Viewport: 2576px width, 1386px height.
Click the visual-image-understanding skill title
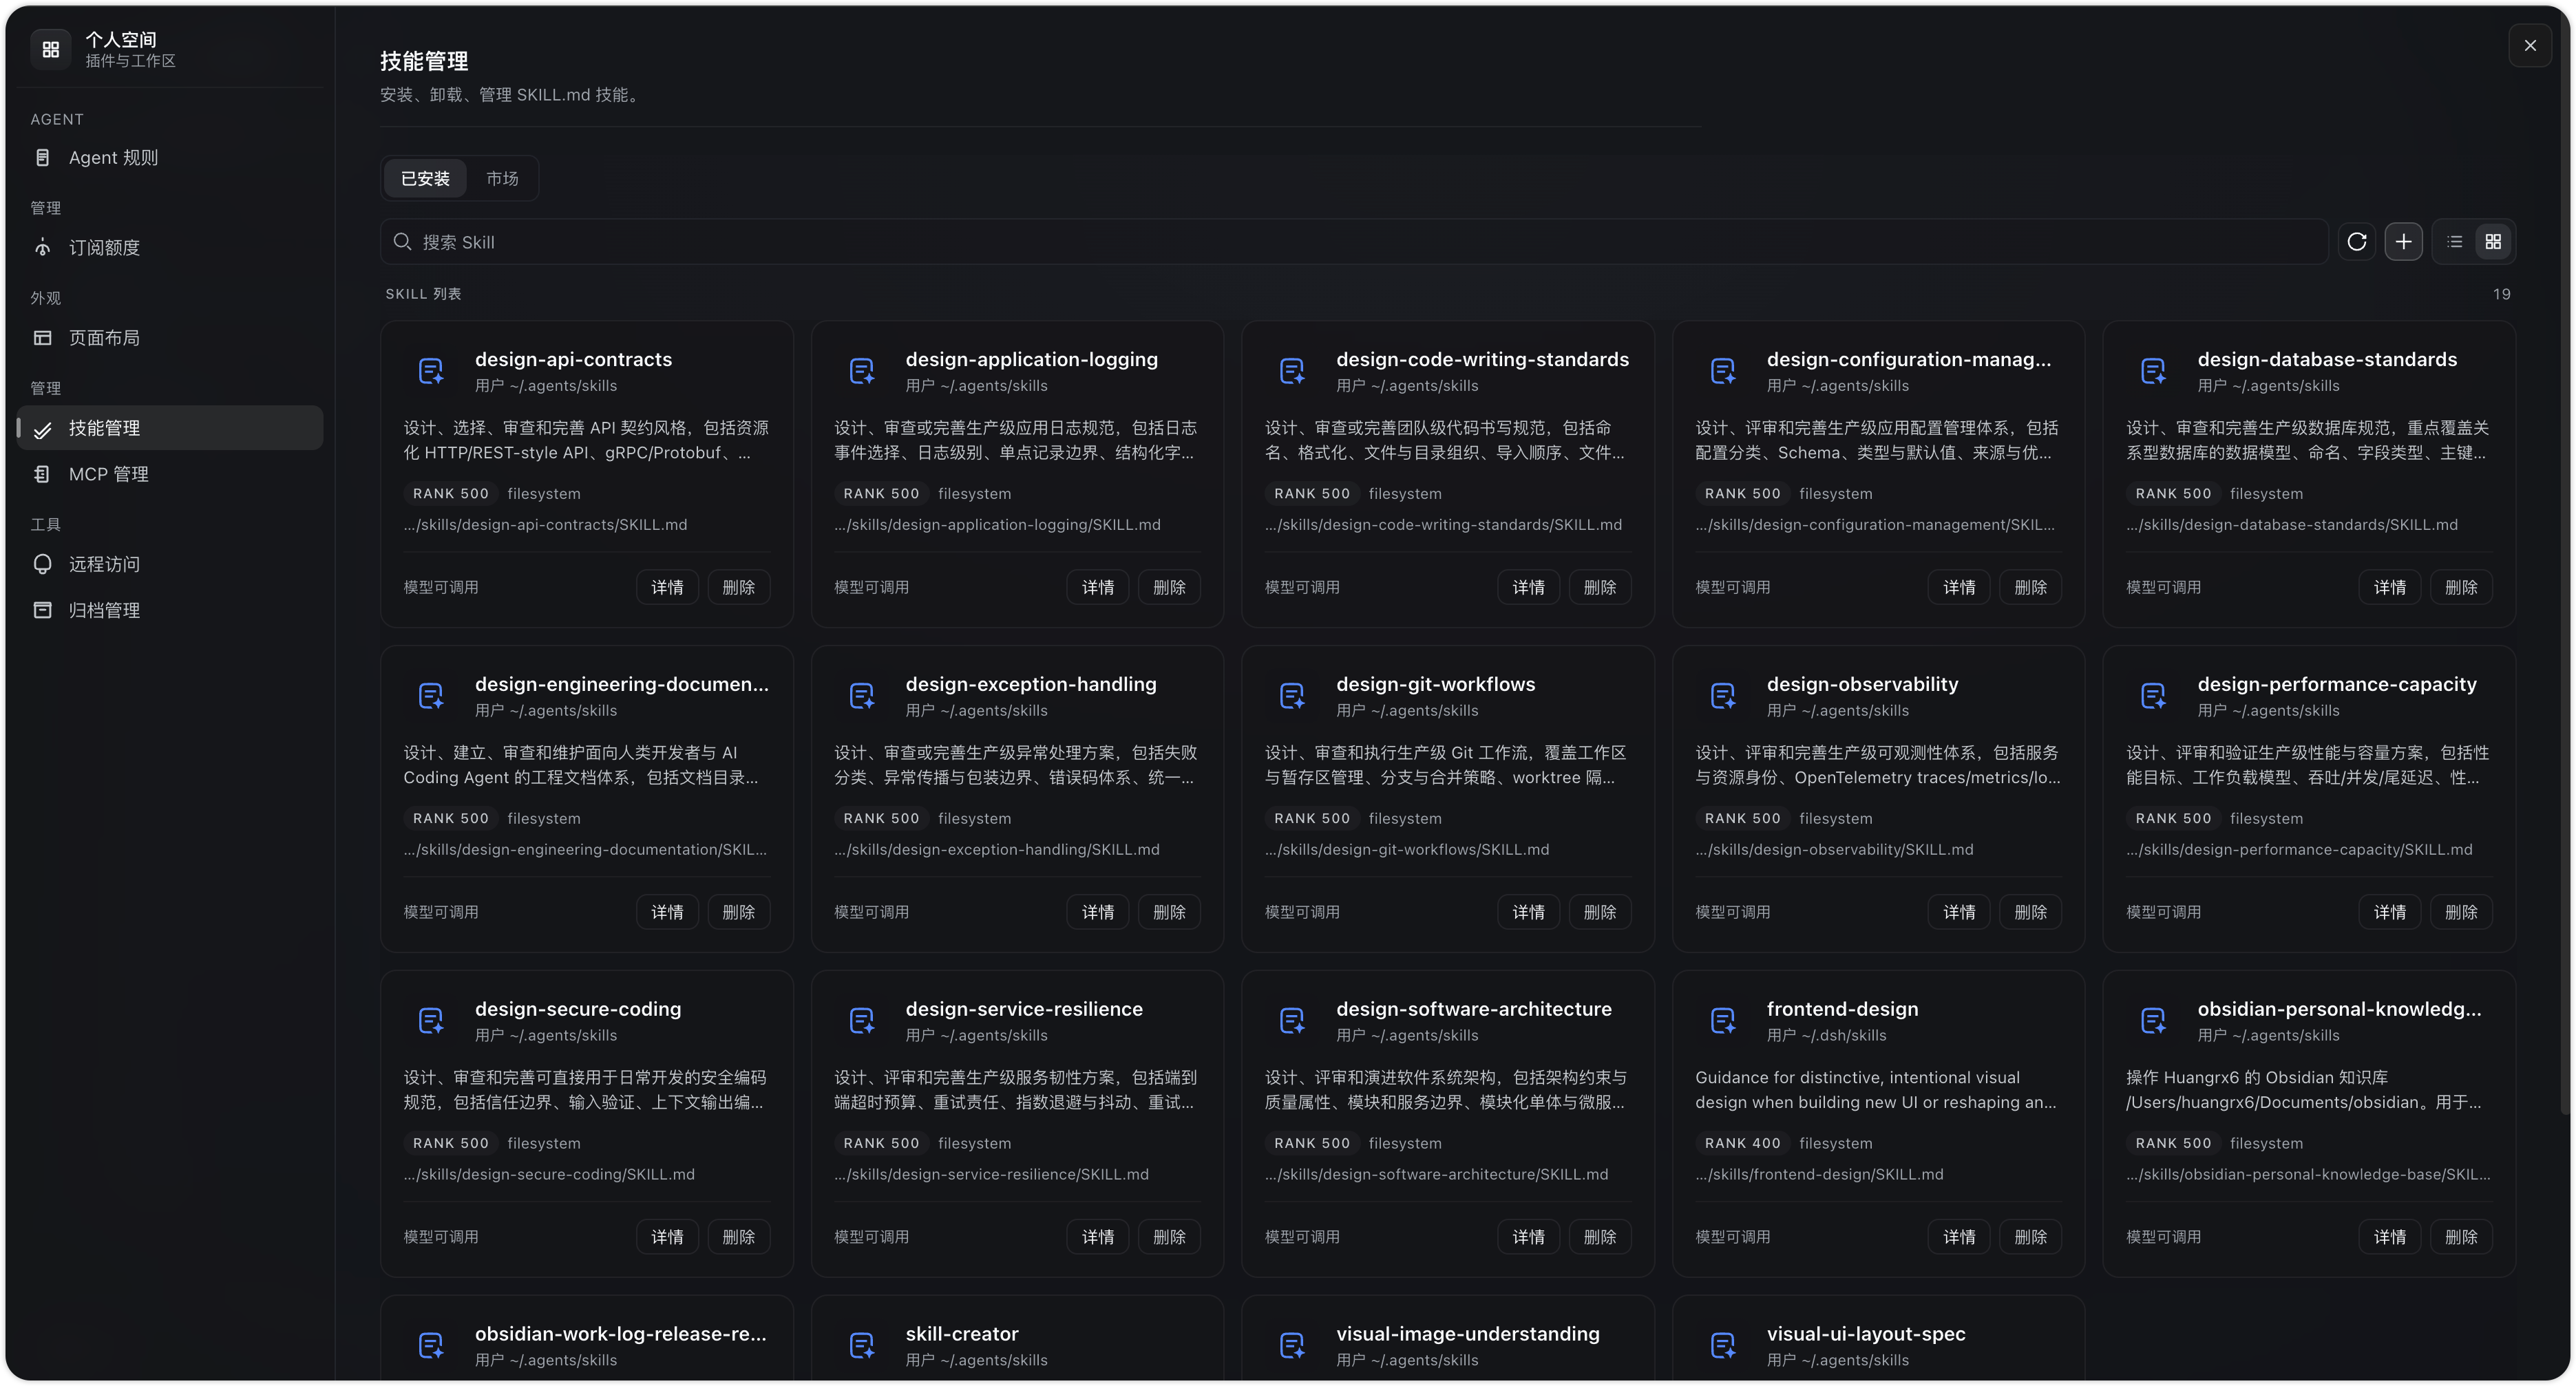[1467, 1335]
